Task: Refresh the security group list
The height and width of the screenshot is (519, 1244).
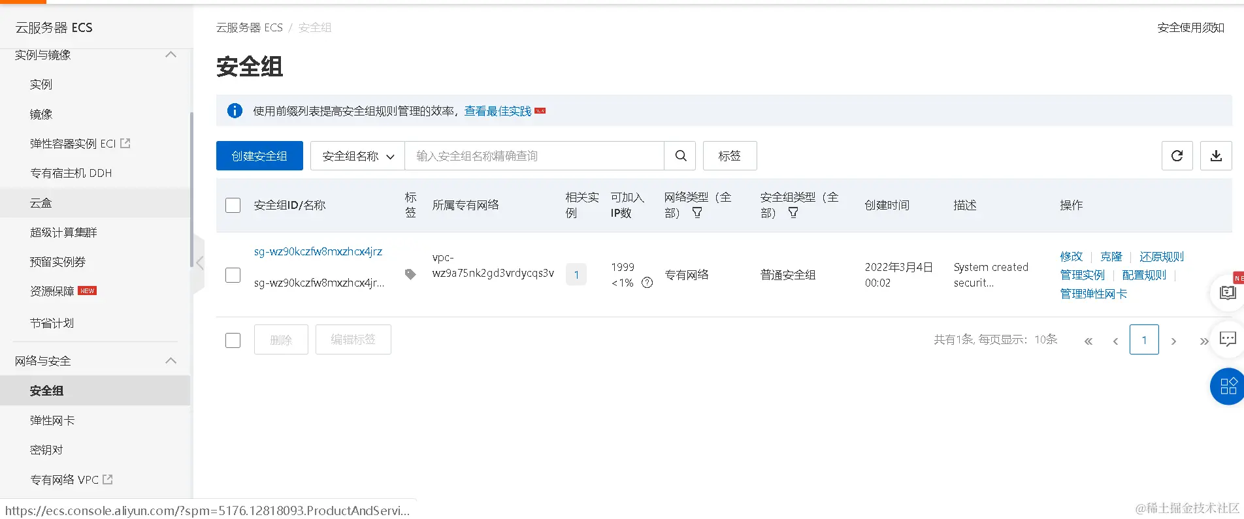Action: point(1177,156)
